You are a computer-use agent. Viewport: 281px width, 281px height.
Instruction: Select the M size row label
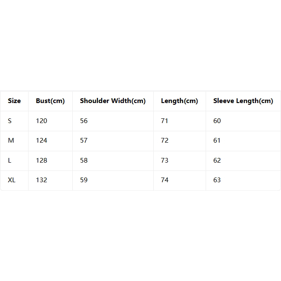tap(11, 140)
